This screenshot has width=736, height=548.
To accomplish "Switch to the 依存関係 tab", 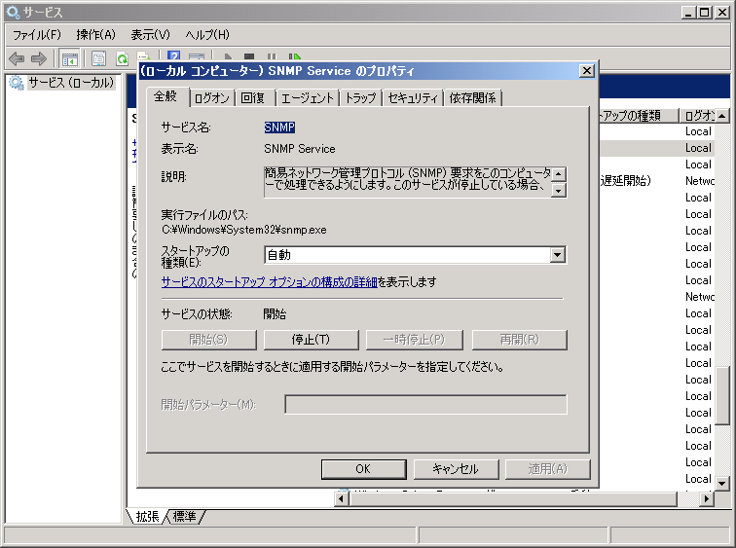I will [x=472, y=98].
